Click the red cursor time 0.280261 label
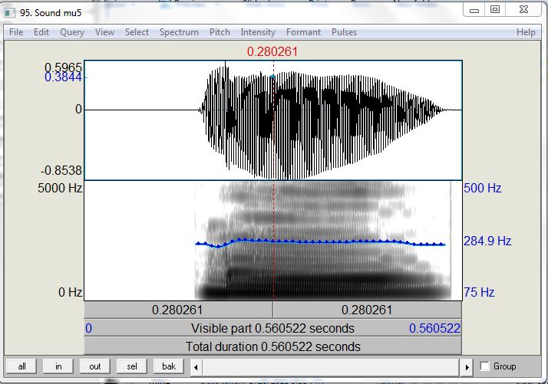 coord(272,51)
